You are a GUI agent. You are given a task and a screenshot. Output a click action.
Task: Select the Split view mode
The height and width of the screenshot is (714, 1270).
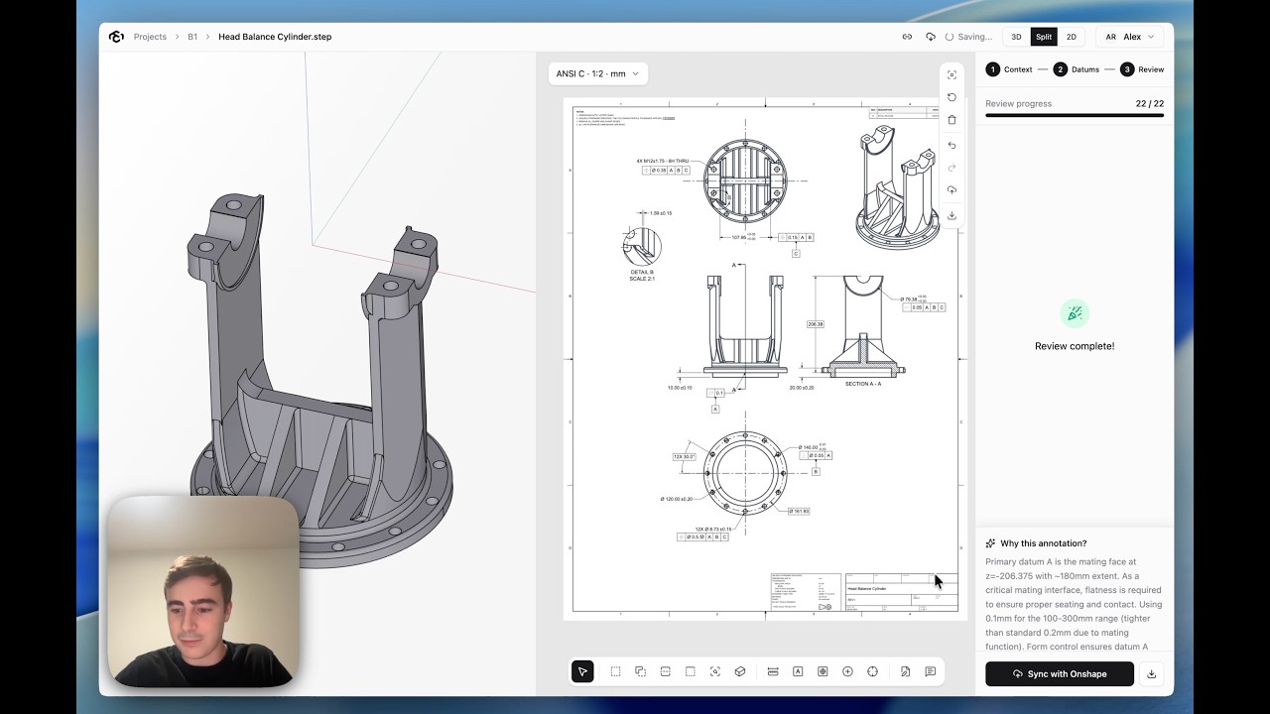point(1044,37)
